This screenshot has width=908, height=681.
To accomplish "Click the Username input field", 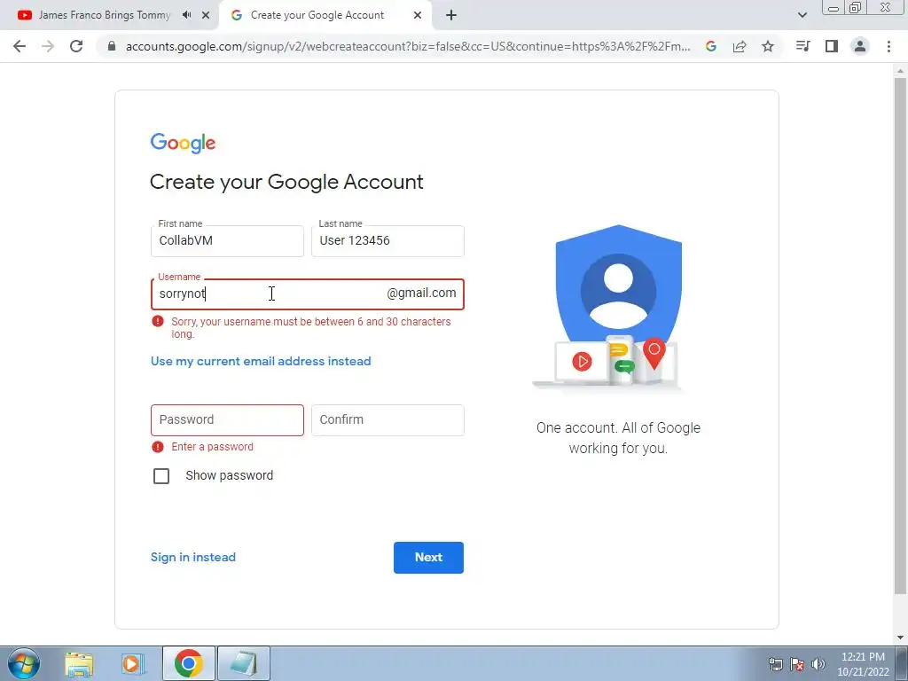I will click(x=308, y=294).
